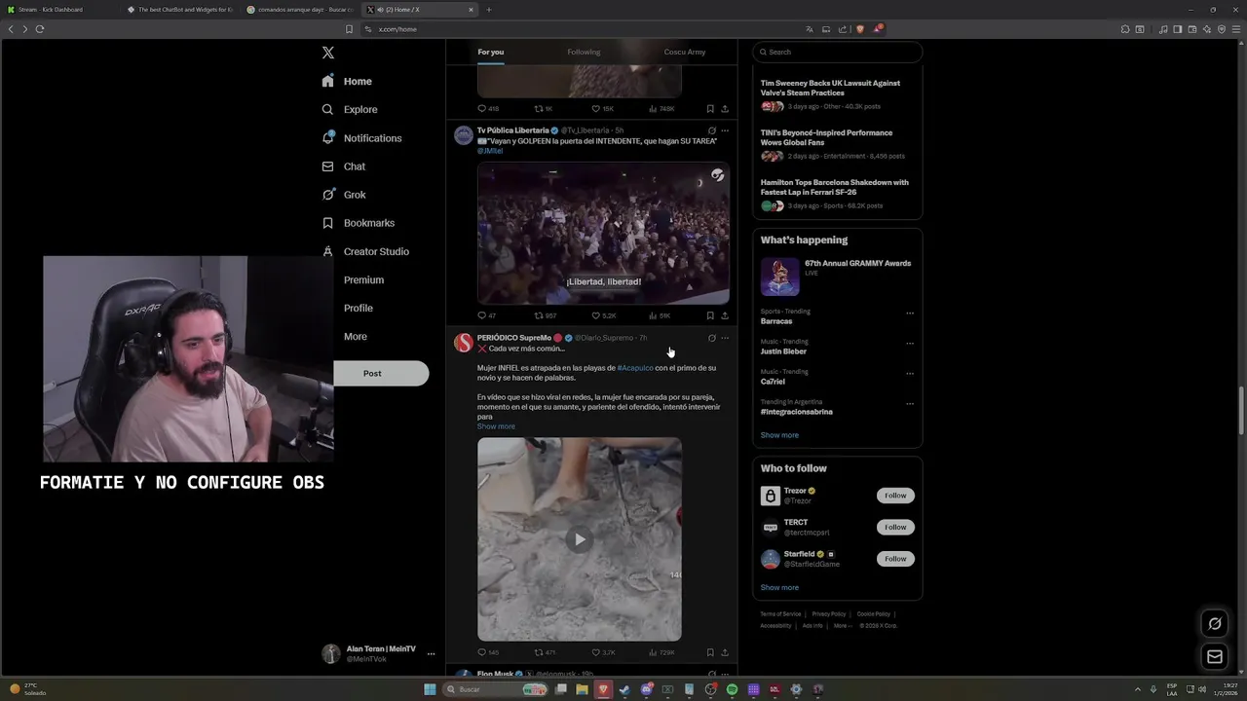
Task: Open Notifications in the sidebar
Action: click(x=361, y=138)
